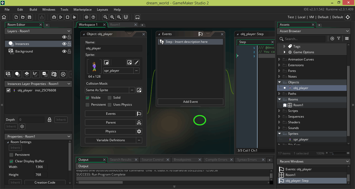Viewport: 355px width, 189px height.
Task: Create a new asset layer
Action: pos(45,74)
